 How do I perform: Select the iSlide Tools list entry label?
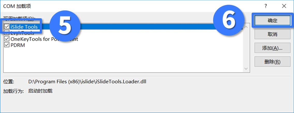point(24,27)
